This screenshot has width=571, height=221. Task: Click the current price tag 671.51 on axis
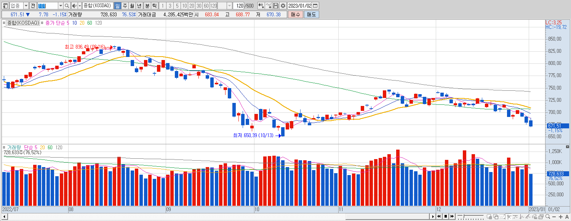pos(558,126)
